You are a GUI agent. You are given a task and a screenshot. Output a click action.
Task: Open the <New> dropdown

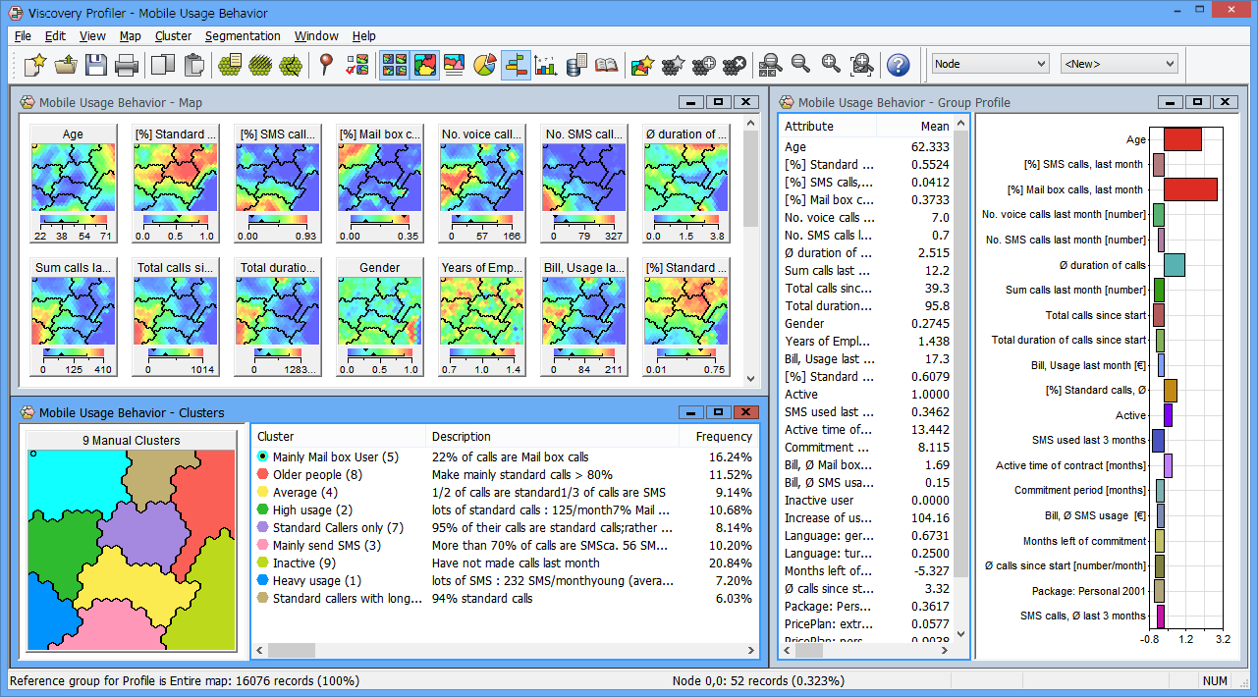[1119, 64]
